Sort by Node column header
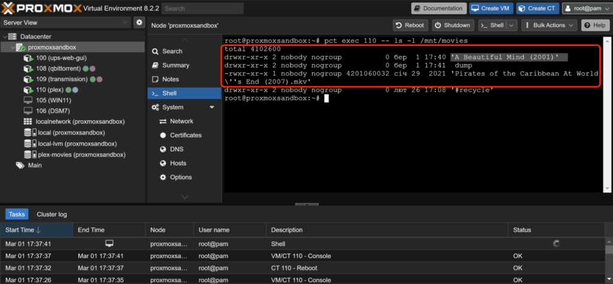Viewport: 613px width, 284px height. tap(169, 230)
